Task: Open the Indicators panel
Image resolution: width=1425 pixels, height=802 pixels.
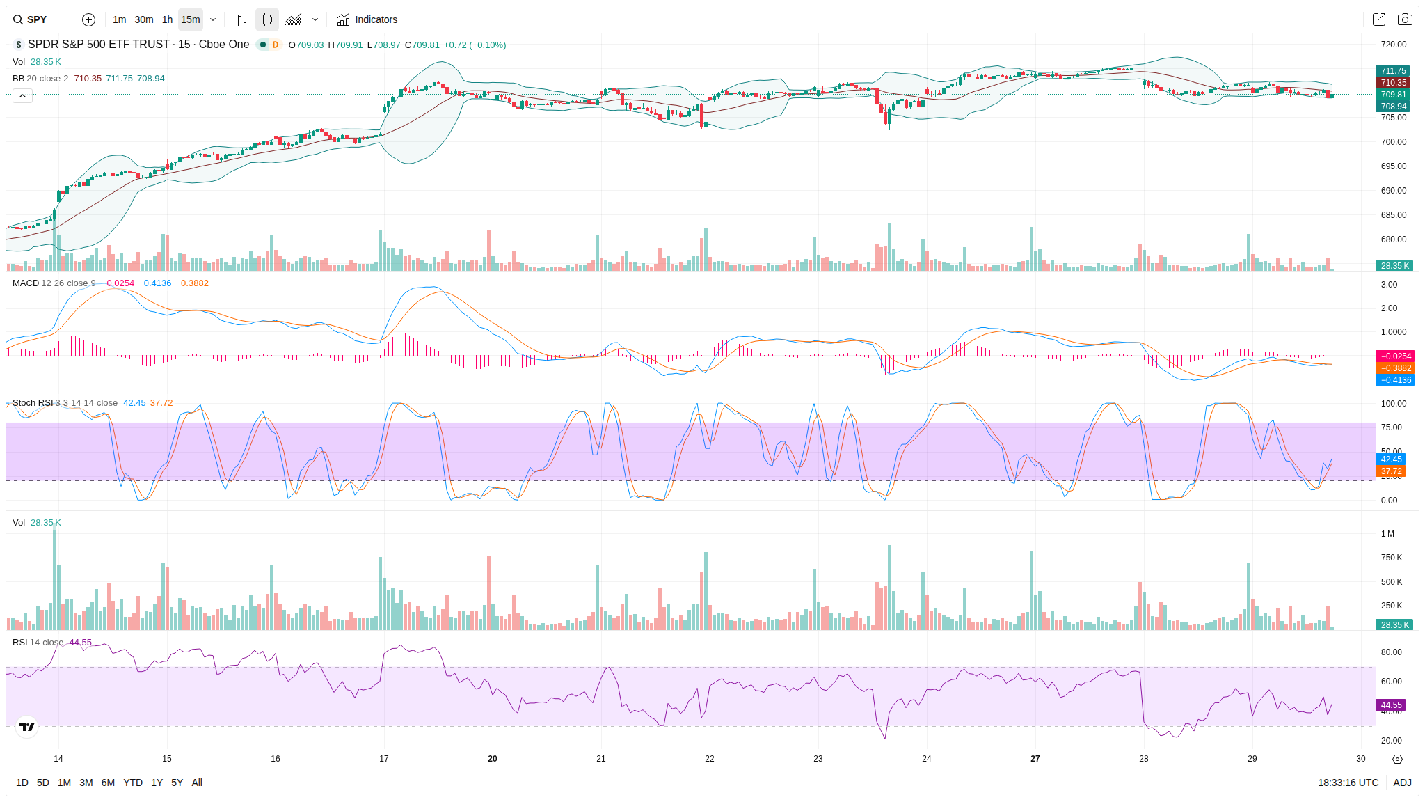Action: coord(367,19)
